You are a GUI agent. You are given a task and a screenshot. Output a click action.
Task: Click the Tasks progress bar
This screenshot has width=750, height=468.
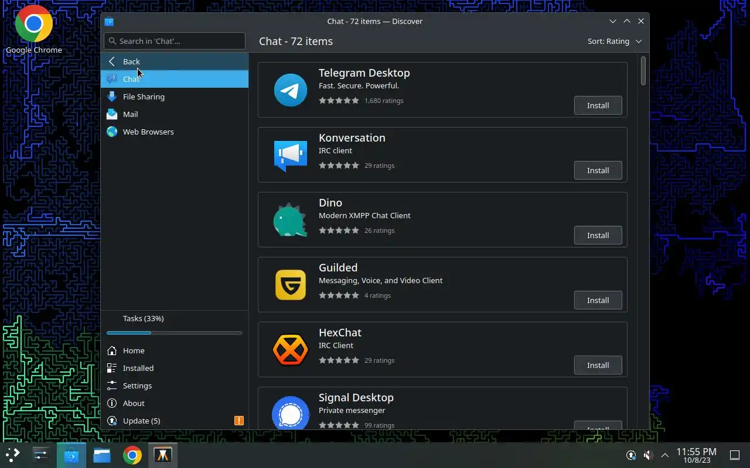175,333
